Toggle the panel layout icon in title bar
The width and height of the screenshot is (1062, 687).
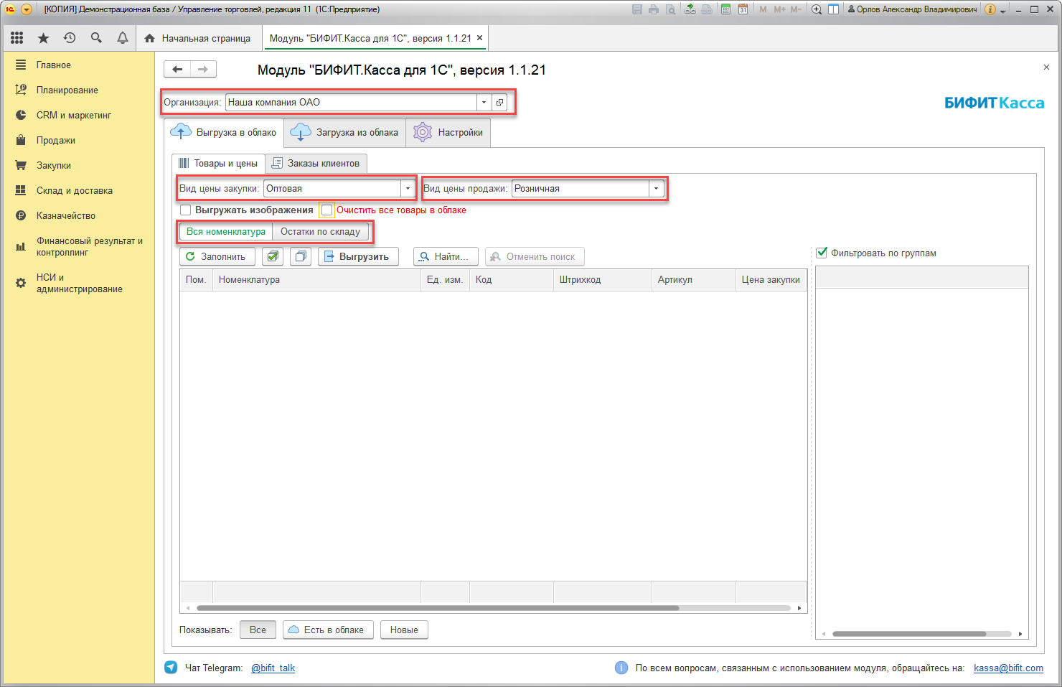pos(833,9)
